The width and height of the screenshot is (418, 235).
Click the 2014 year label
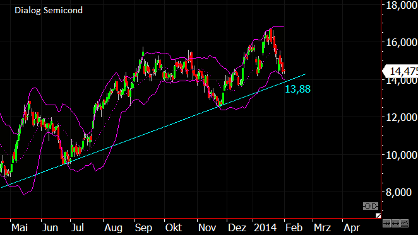pos(265,228)
